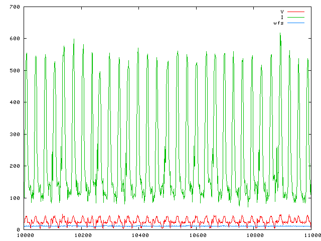
Task: Click the 10800 x-axis tick label
Action: click(254, 235)
